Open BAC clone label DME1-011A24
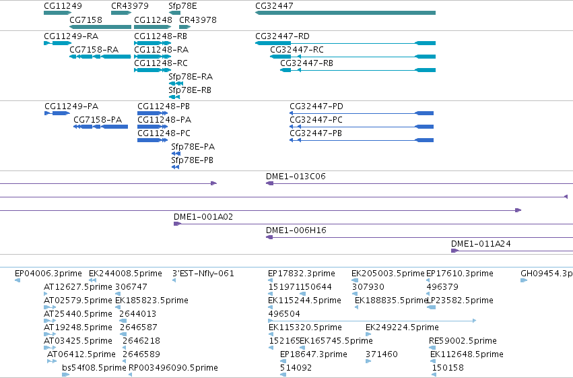573x378 pixels. point(481,244)
